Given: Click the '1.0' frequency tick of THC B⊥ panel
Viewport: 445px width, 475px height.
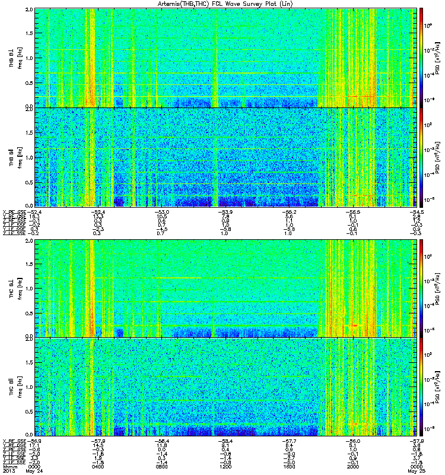Looking at the screenshot, I should click(29, 289).
